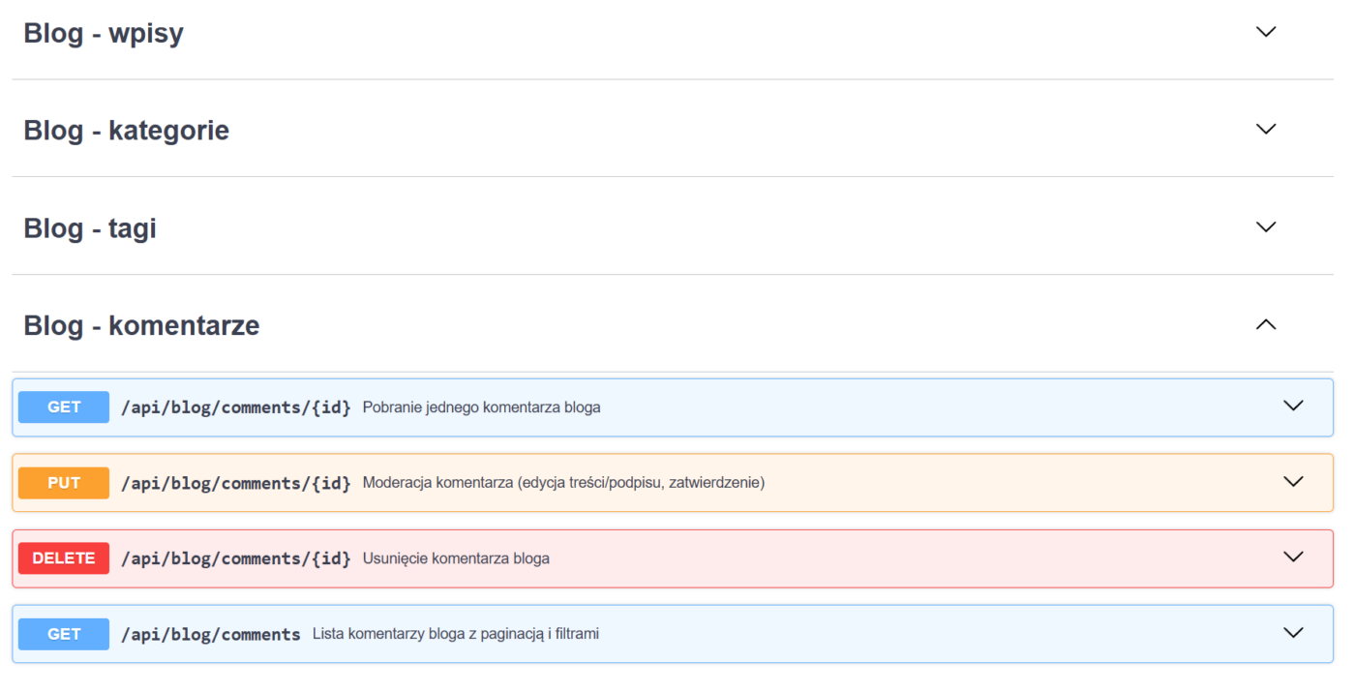Image resolution: width=1355 pixels, height=692 pixels.
Task: Click /api/blog/comments/{id} path in Usunięcie row
Action: [x=236, y=558]
